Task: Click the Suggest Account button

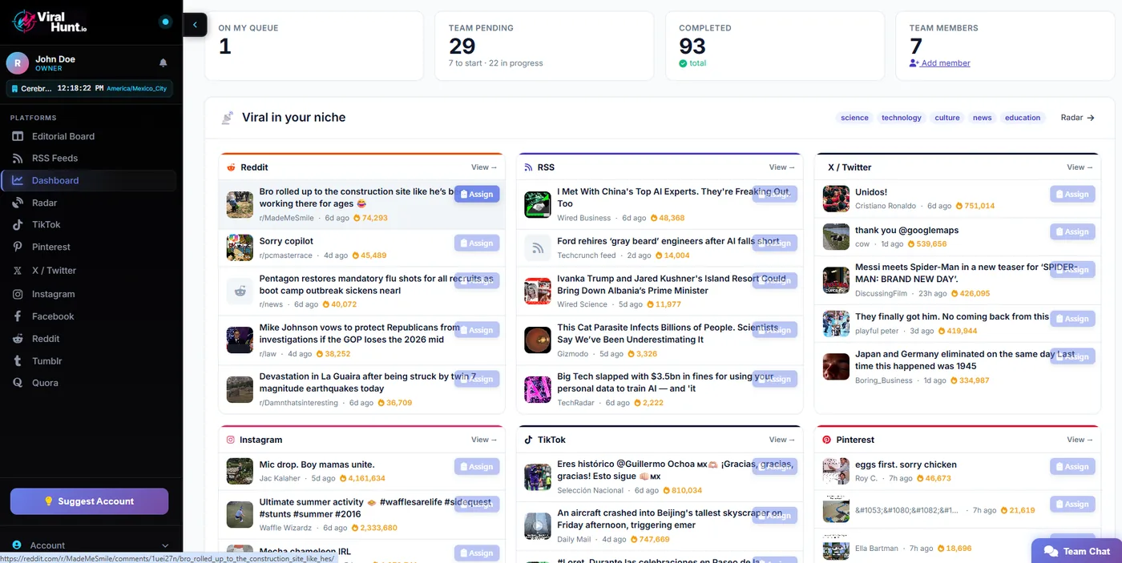Action: click(89, 501)
